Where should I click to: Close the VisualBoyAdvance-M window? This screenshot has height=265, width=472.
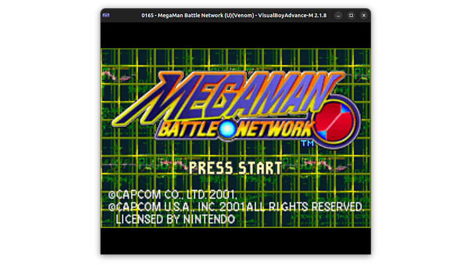coord(363,15)
